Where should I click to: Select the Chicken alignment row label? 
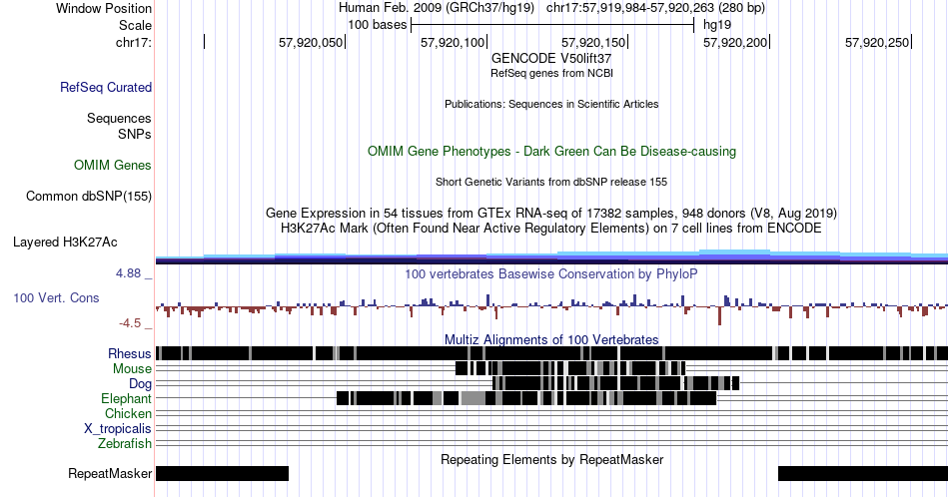point(128,413)
